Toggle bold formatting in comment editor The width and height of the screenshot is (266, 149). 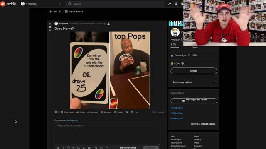(x=58, y=148)
